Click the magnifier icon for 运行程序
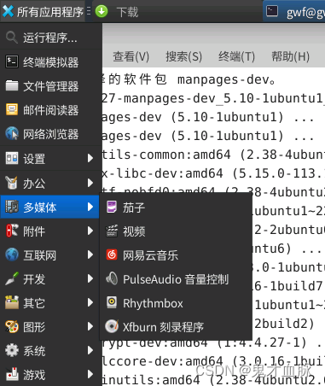The width and height of the screenshot is (325, 386). pos(12,38)
